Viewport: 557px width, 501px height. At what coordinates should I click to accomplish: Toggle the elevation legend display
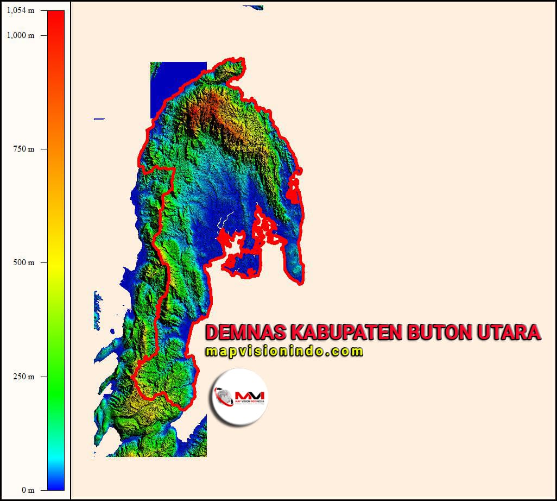click(x=57, y=250)
